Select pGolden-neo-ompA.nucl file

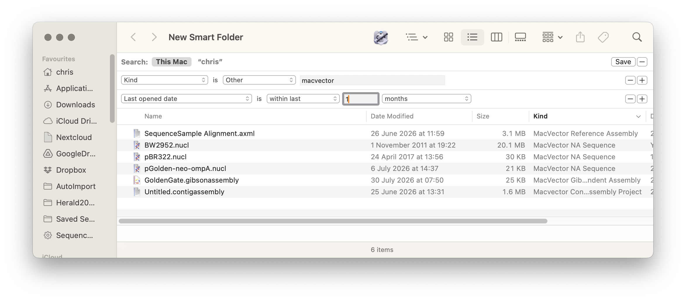coord(185,169)
